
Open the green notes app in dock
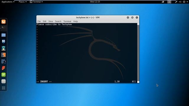click(x=4, y=74)
